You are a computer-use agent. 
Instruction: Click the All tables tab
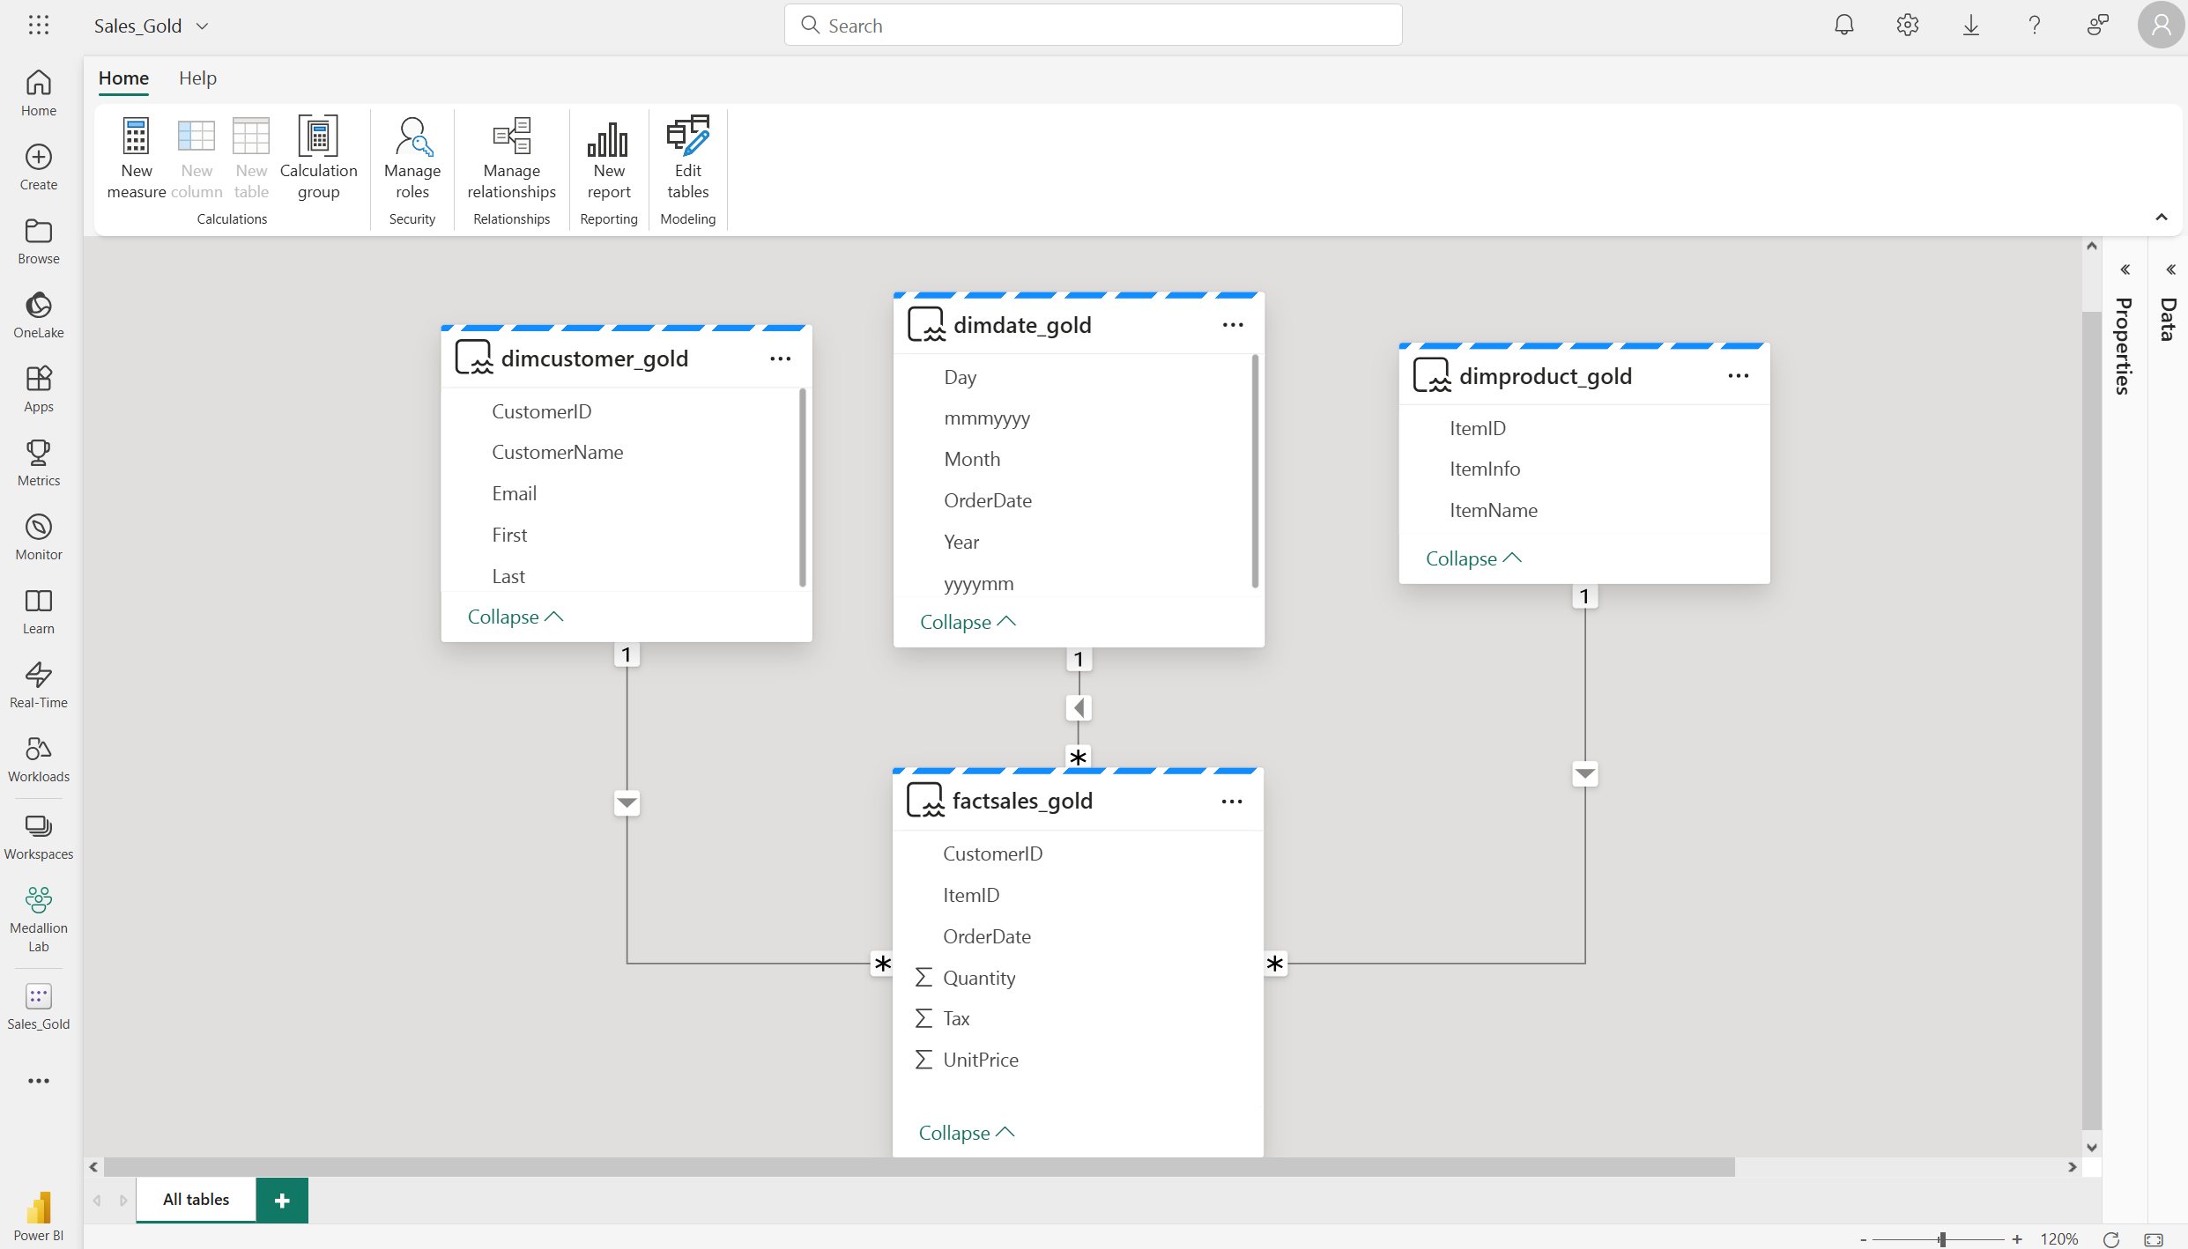196,1198
